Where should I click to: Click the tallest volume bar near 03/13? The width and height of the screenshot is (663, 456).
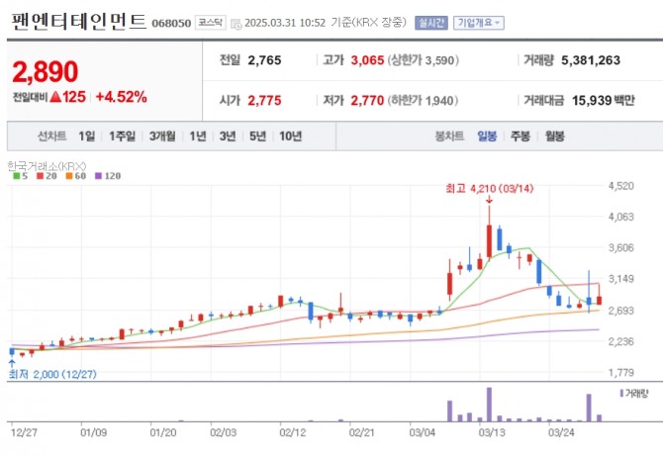(489, 405)
